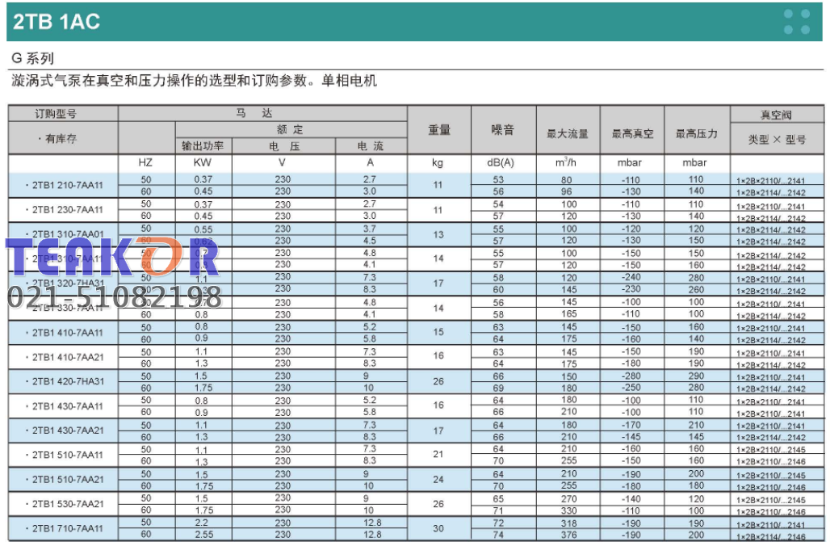Click the 有库存 stock legend label
The image size is (830, 546).
pos(60,138)
